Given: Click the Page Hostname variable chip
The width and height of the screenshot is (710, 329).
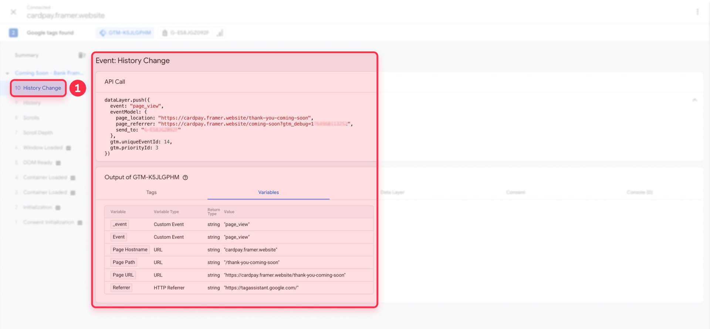Looking at the screenshot, I should pyautogui.click(x=130, y=250).
